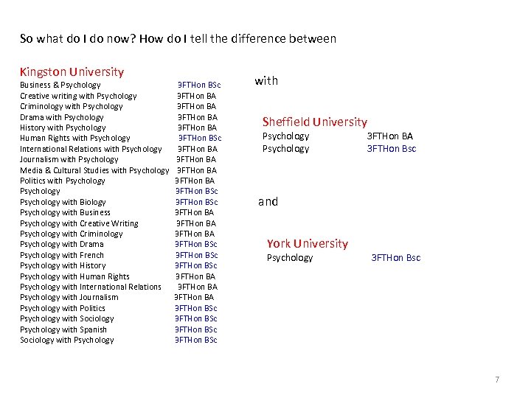Screen dimensions: 531x398
Task: Select the York University heading
Action: 307,243
